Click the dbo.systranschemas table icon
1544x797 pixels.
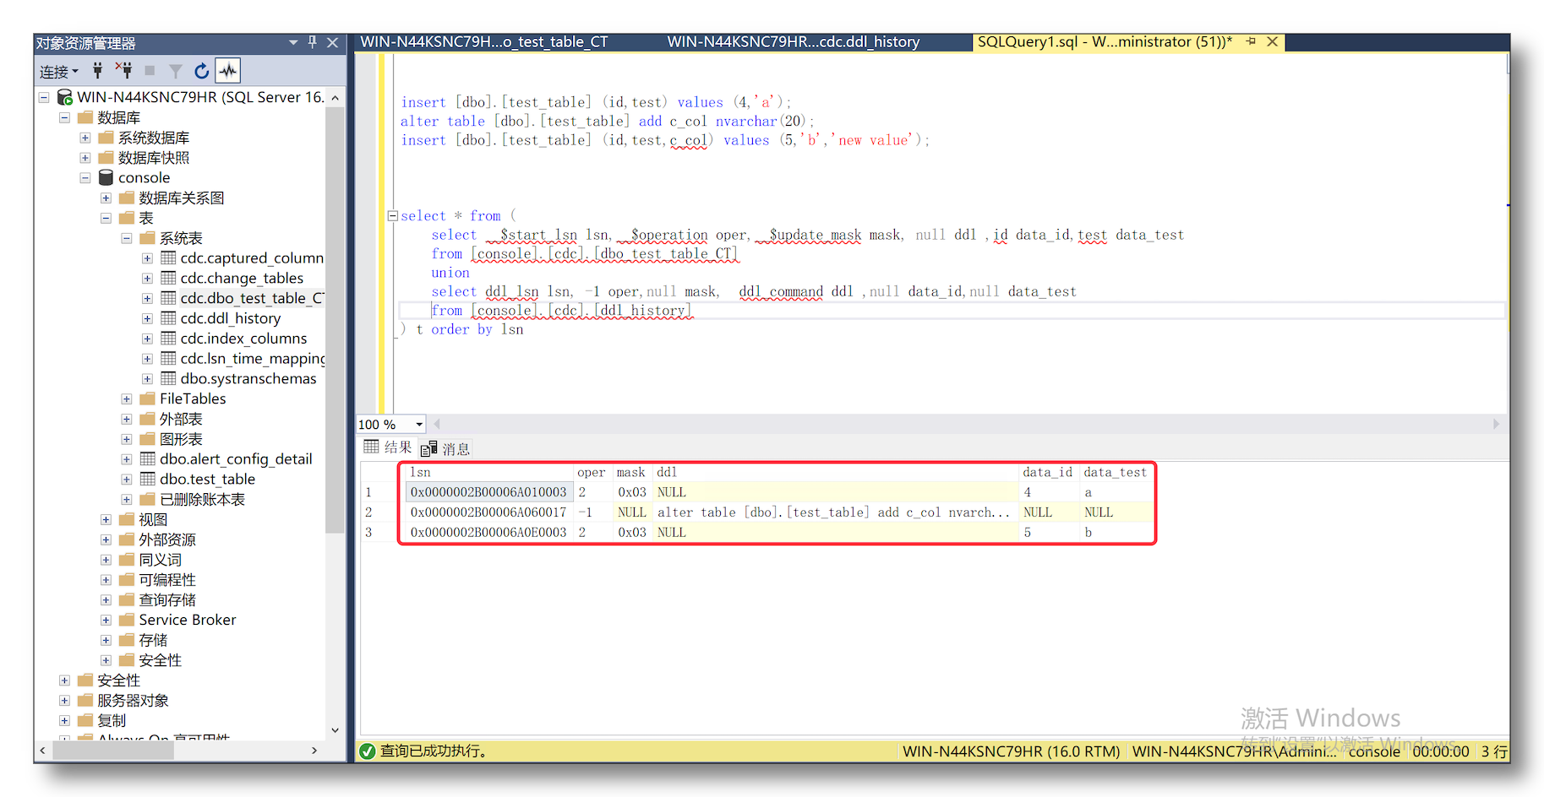click(x=168, y=378)
